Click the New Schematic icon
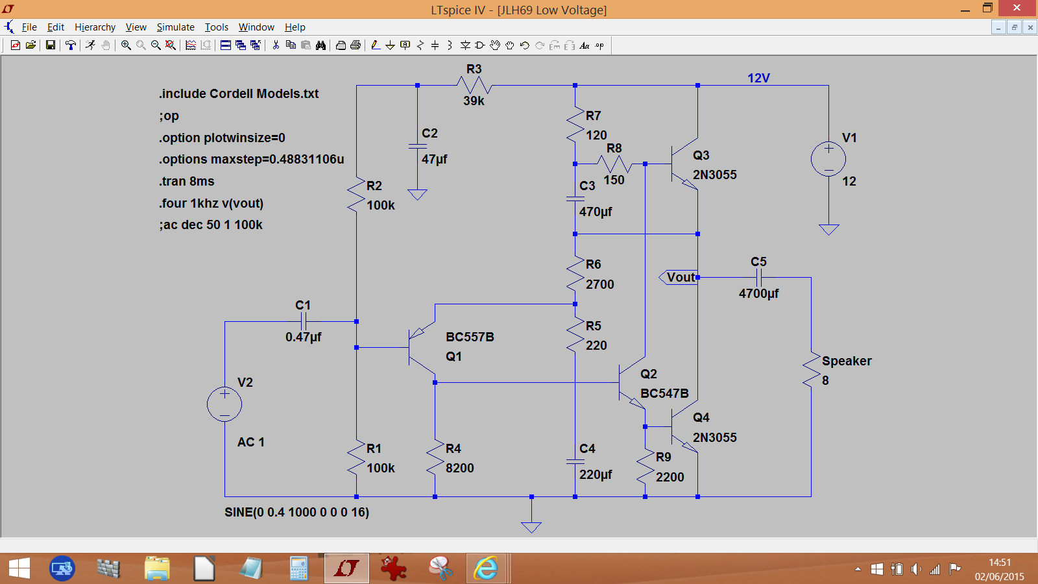1038x584 pixels. [x=15, y=45]
